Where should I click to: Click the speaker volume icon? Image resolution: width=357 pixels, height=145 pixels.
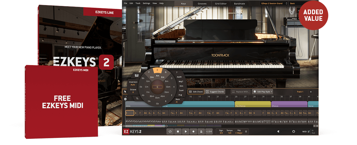click(x=278, y=131)
